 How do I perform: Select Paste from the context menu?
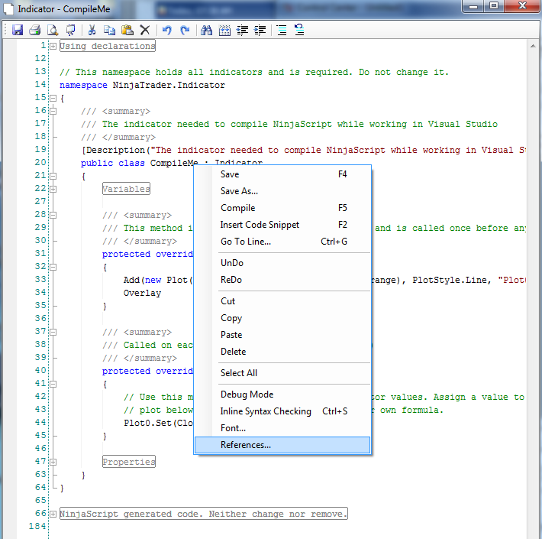282,335
